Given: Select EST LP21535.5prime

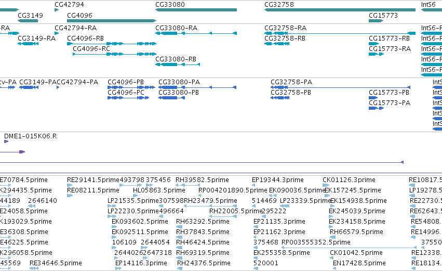Looking at the screenshot, I should (x=133, y=201).
